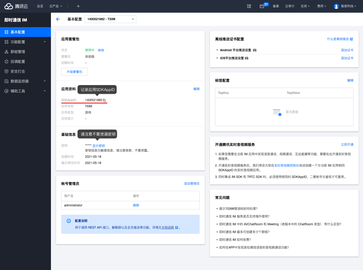Show the secret key via 显示密钥
This screenshot has width=363, height=270.
pos(99,146)
